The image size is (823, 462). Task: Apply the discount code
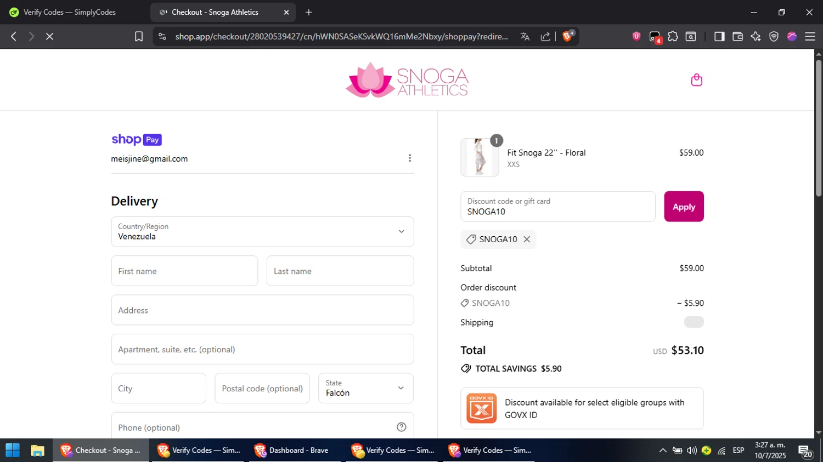click(684, 207)
